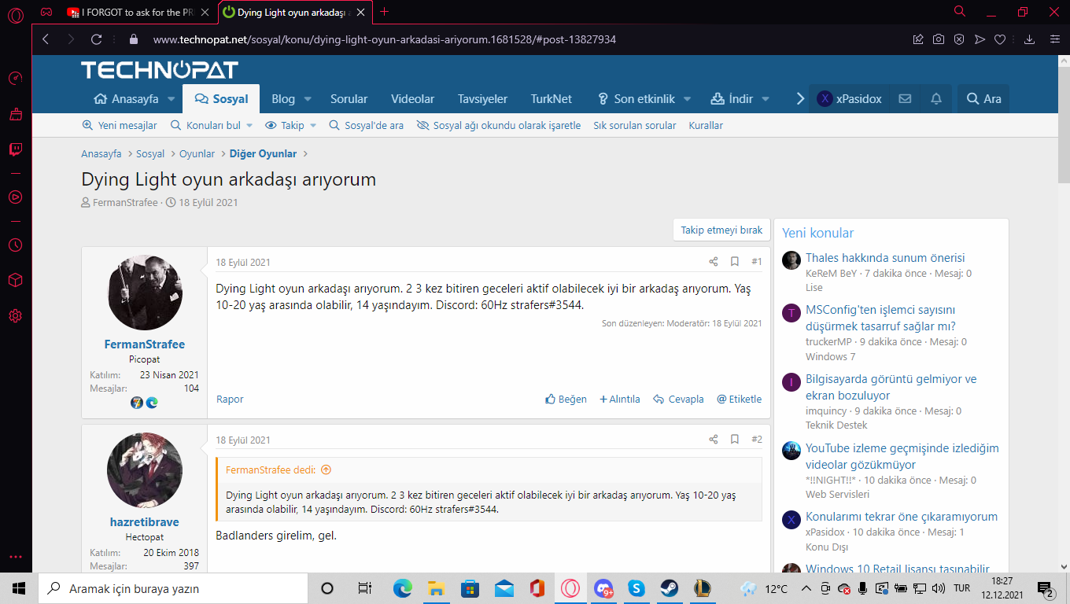Click the browser address bar URL
The width and height of the screenshot is (1070, 604).
click(x=385, y=39)
